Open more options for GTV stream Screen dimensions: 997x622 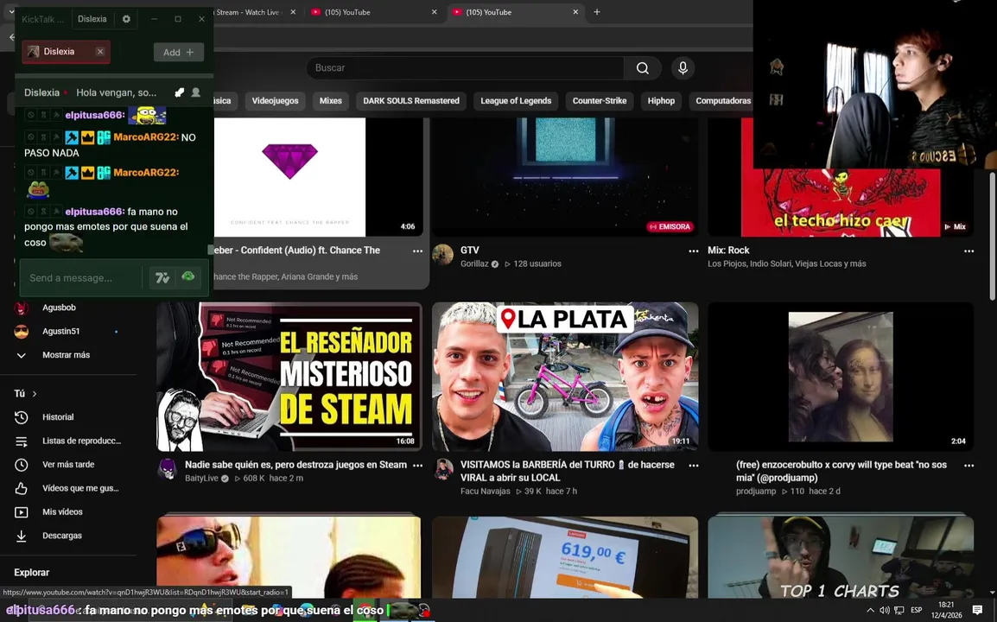coord(694,251)
